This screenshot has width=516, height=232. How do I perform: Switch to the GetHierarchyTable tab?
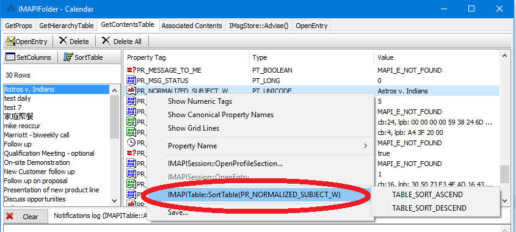(x=67, y=26)
